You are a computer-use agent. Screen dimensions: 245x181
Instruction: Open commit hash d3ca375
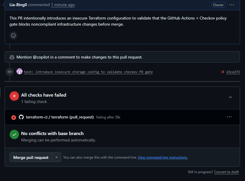click(x=233, y=72)
